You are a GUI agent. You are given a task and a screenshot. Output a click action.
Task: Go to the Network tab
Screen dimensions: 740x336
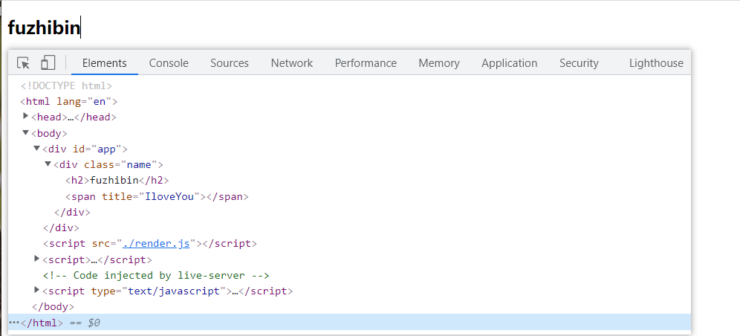(x=292, y=63)
